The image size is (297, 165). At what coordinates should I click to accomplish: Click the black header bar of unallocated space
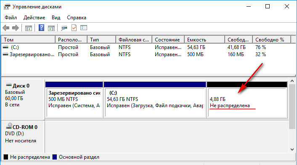point(247,85)
